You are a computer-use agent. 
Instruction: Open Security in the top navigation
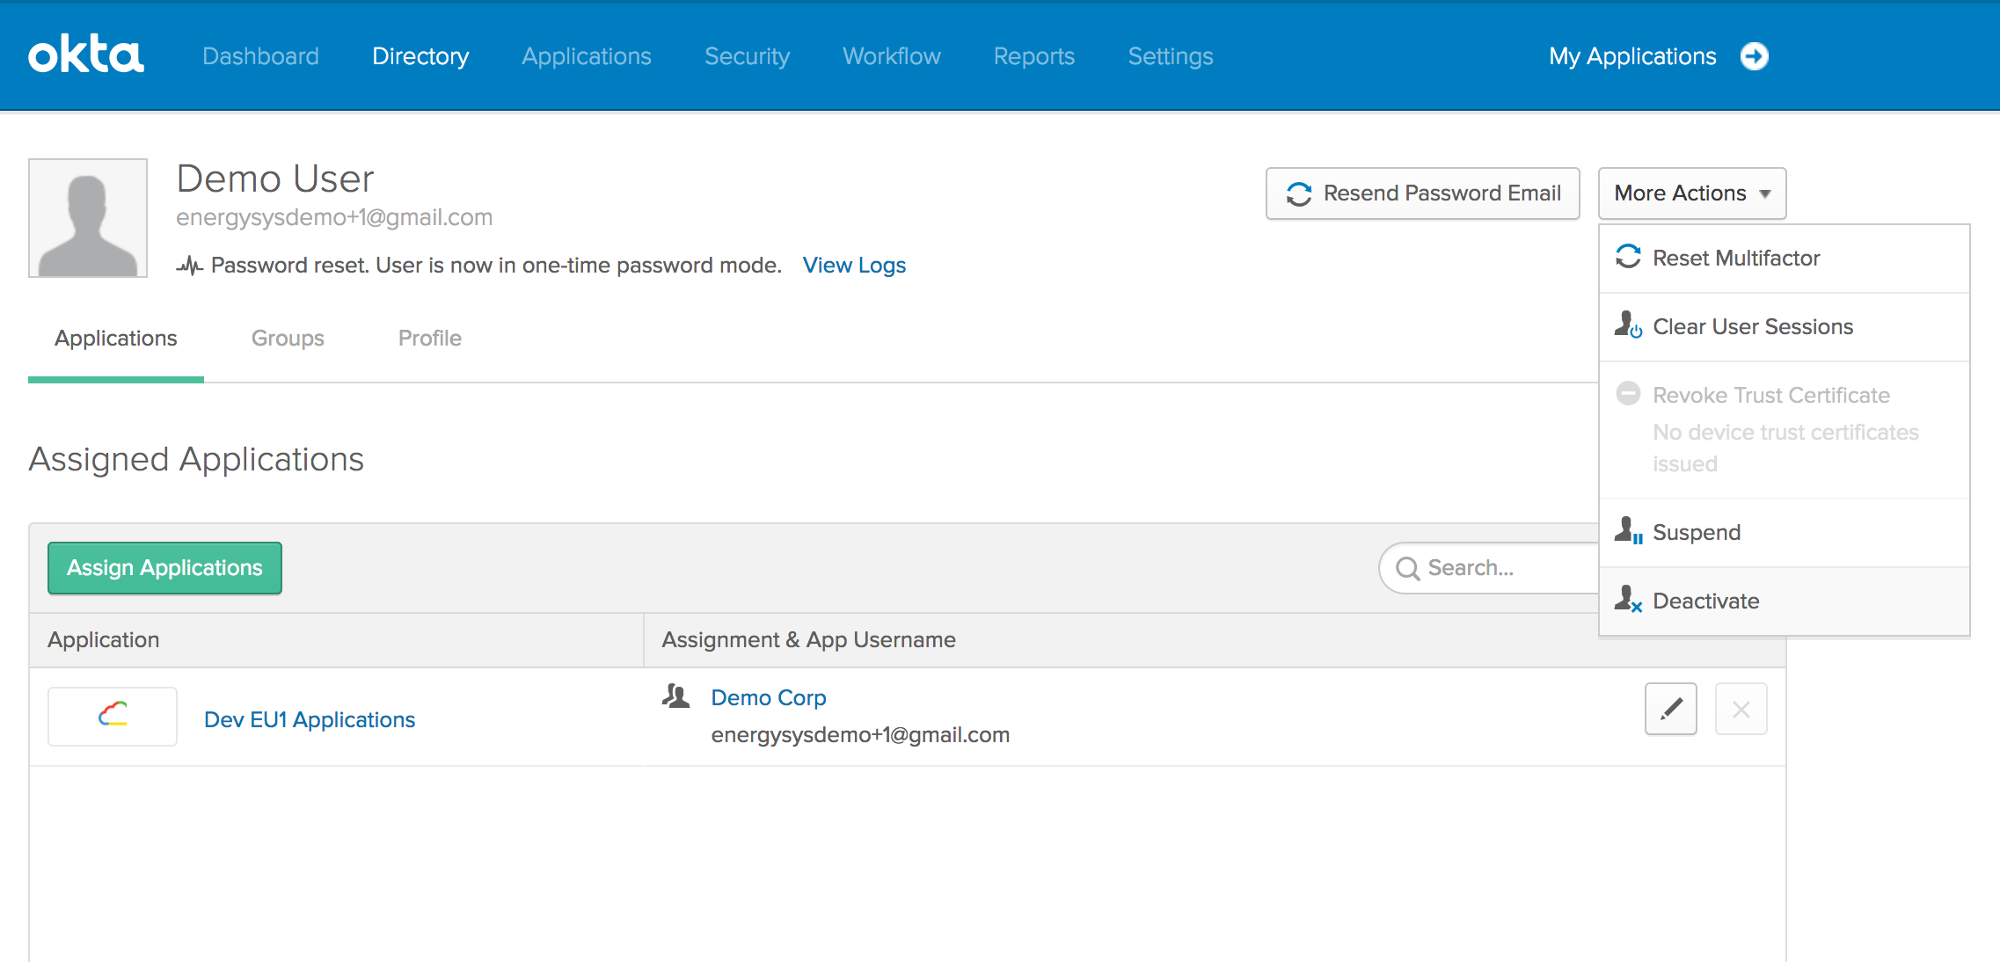point(747,56)
